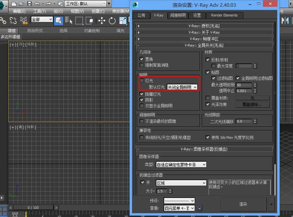Click the 0 / 100 time slider
293x217 pixels.
[x=33, y=207]
